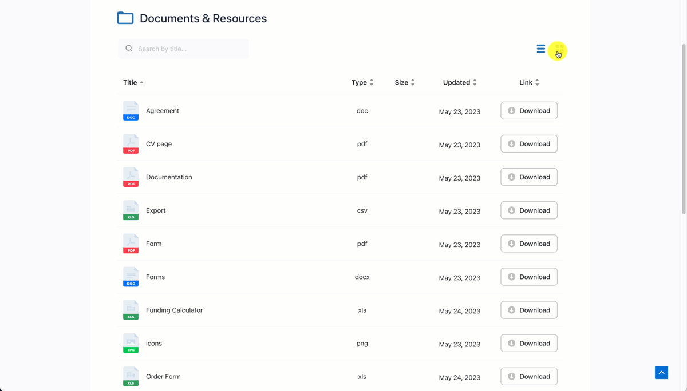The height and width of the screenshot is (391, 687).
Task: Download the Forms docx file
Action: [529, 277]
